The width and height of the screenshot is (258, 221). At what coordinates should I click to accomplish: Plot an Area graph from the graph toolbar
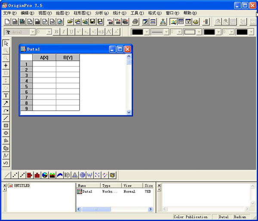[x=52, y=175]
